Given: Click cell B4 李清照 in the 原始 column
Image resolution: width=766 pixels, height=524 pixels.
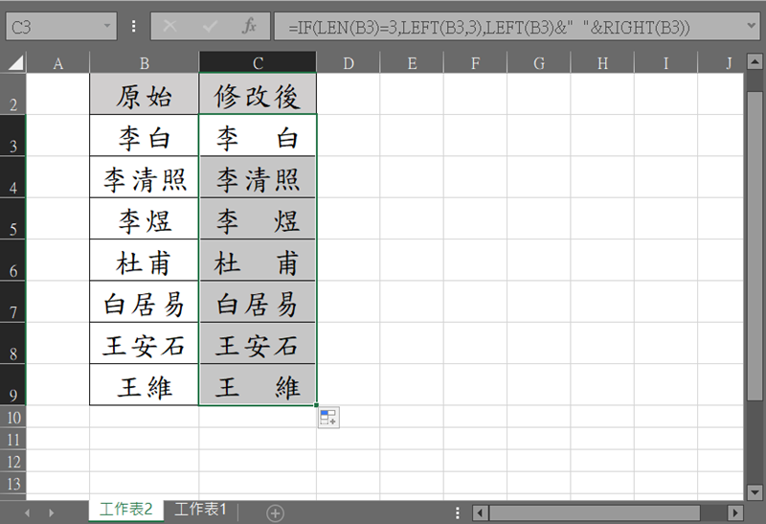Looking at the screenshot, I should pos(145,177).
